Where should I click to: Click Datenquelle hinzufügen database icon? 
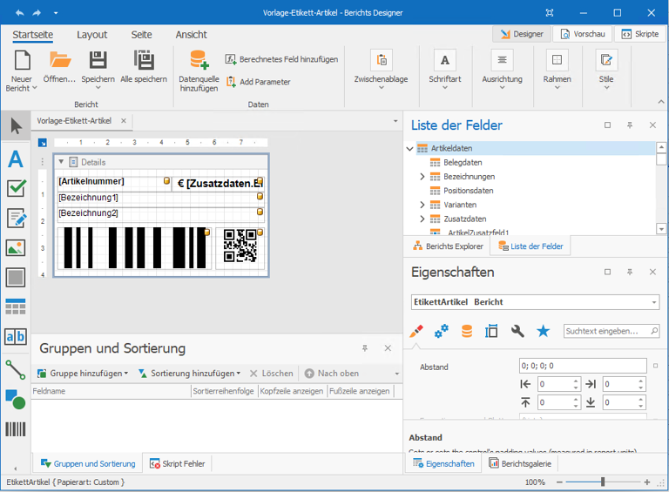(199, 60)
